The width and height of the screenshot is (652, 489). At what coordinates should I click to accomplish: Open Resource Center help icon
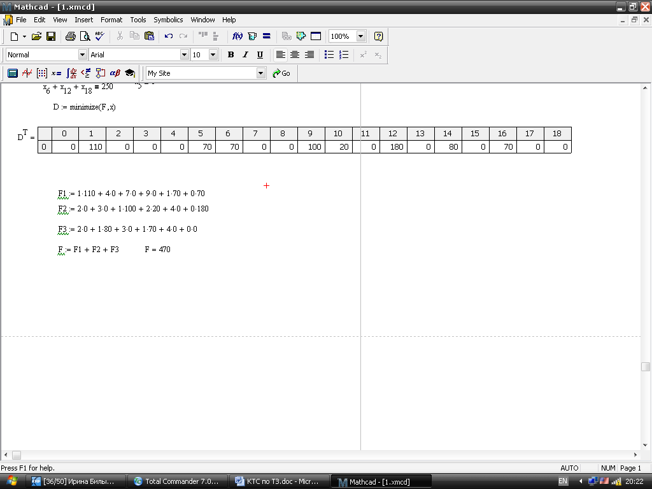pos(378,36)
